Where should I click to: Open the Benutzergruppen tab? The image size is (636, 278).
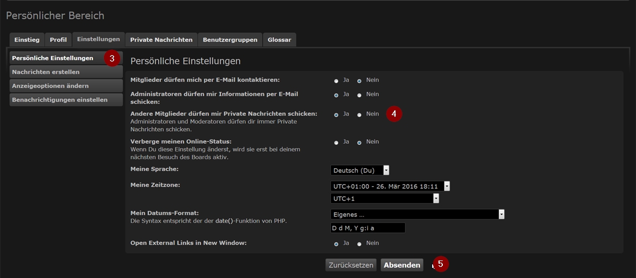coord(230,40)
